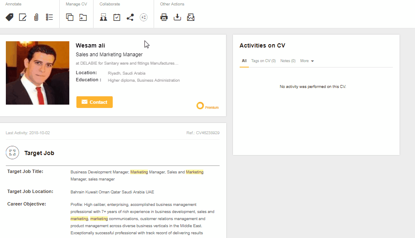Add a note with the pencil-edit icon

coord(23,18)
